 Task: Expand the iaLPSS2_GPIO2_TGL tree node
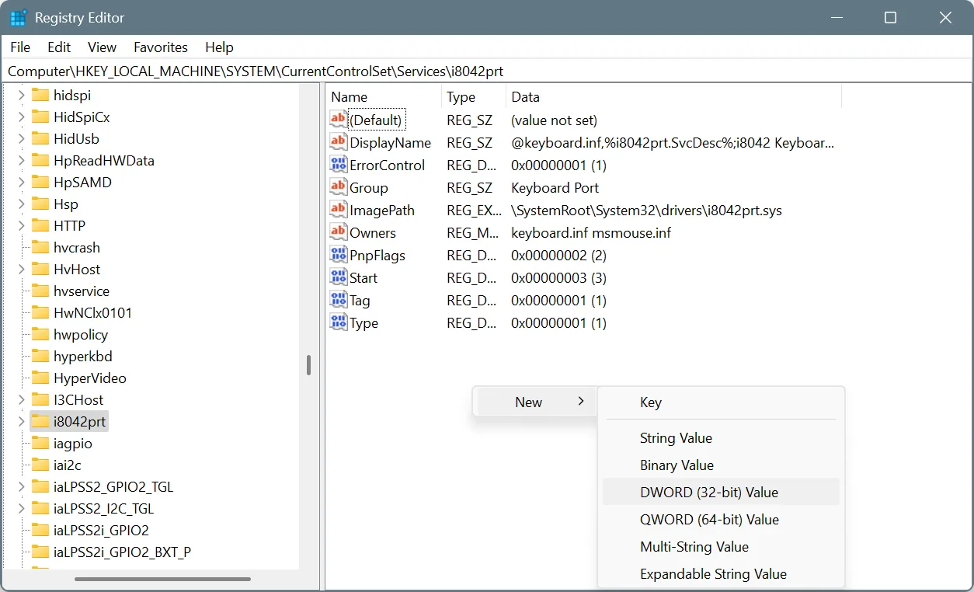(x=21, y=486)
